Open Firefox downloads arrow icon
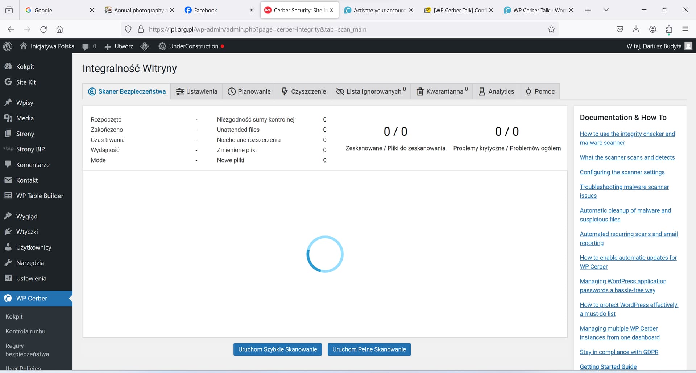 point(636,29)
